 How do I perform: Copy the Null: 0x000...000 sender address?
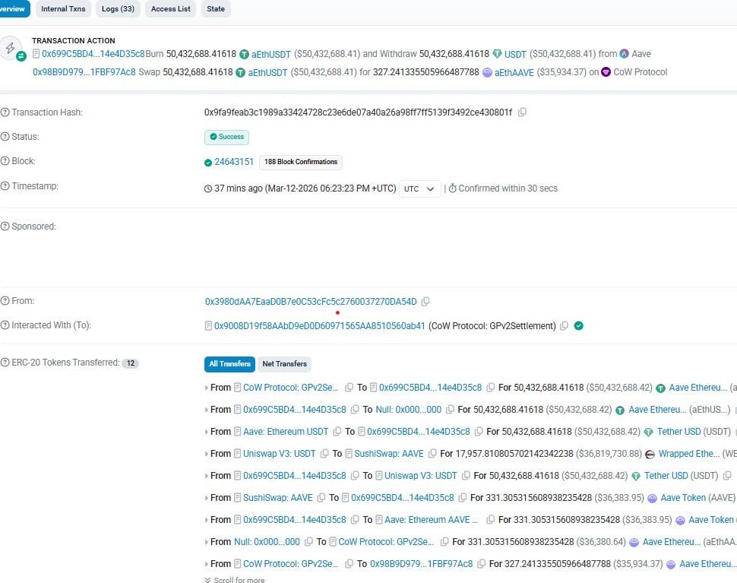308,542
